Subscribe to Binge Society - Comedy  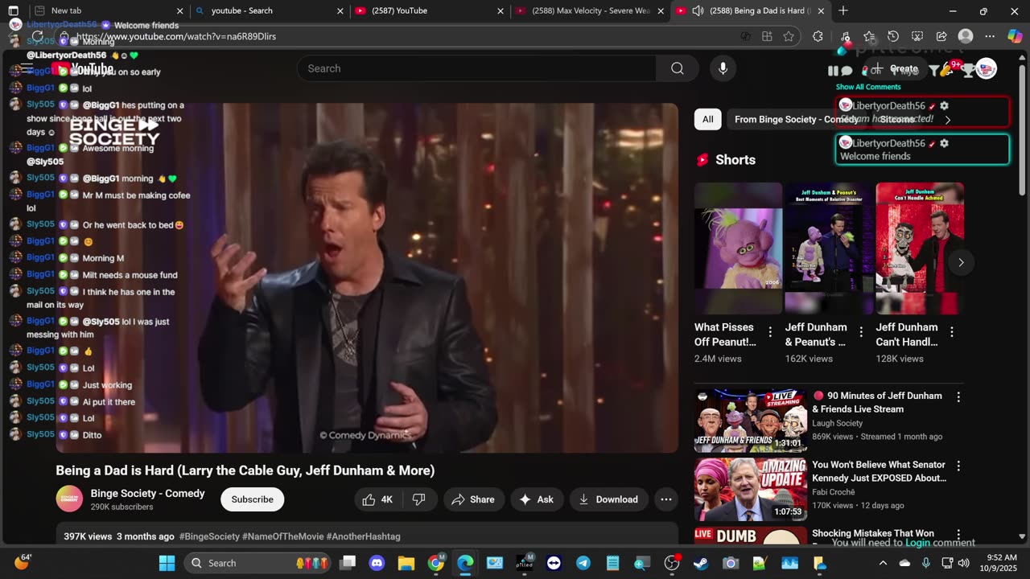(x=253, y=499)
